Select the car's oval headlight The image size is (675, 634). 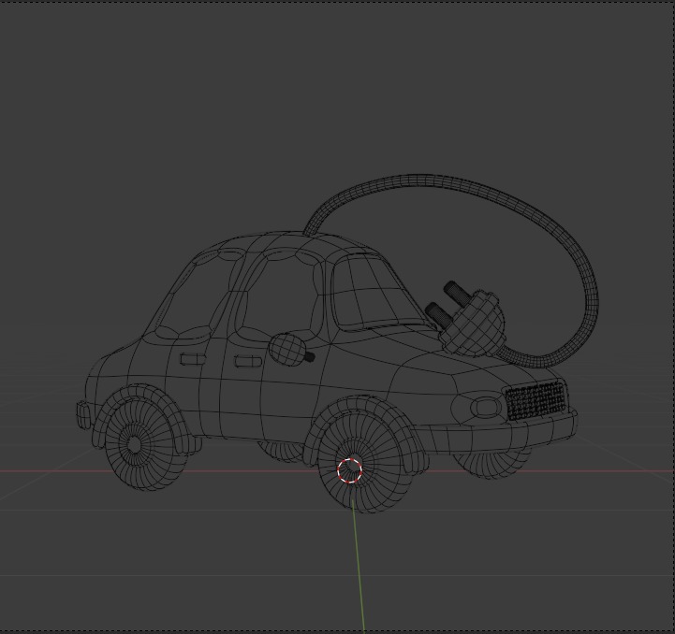tap(485, 407)
